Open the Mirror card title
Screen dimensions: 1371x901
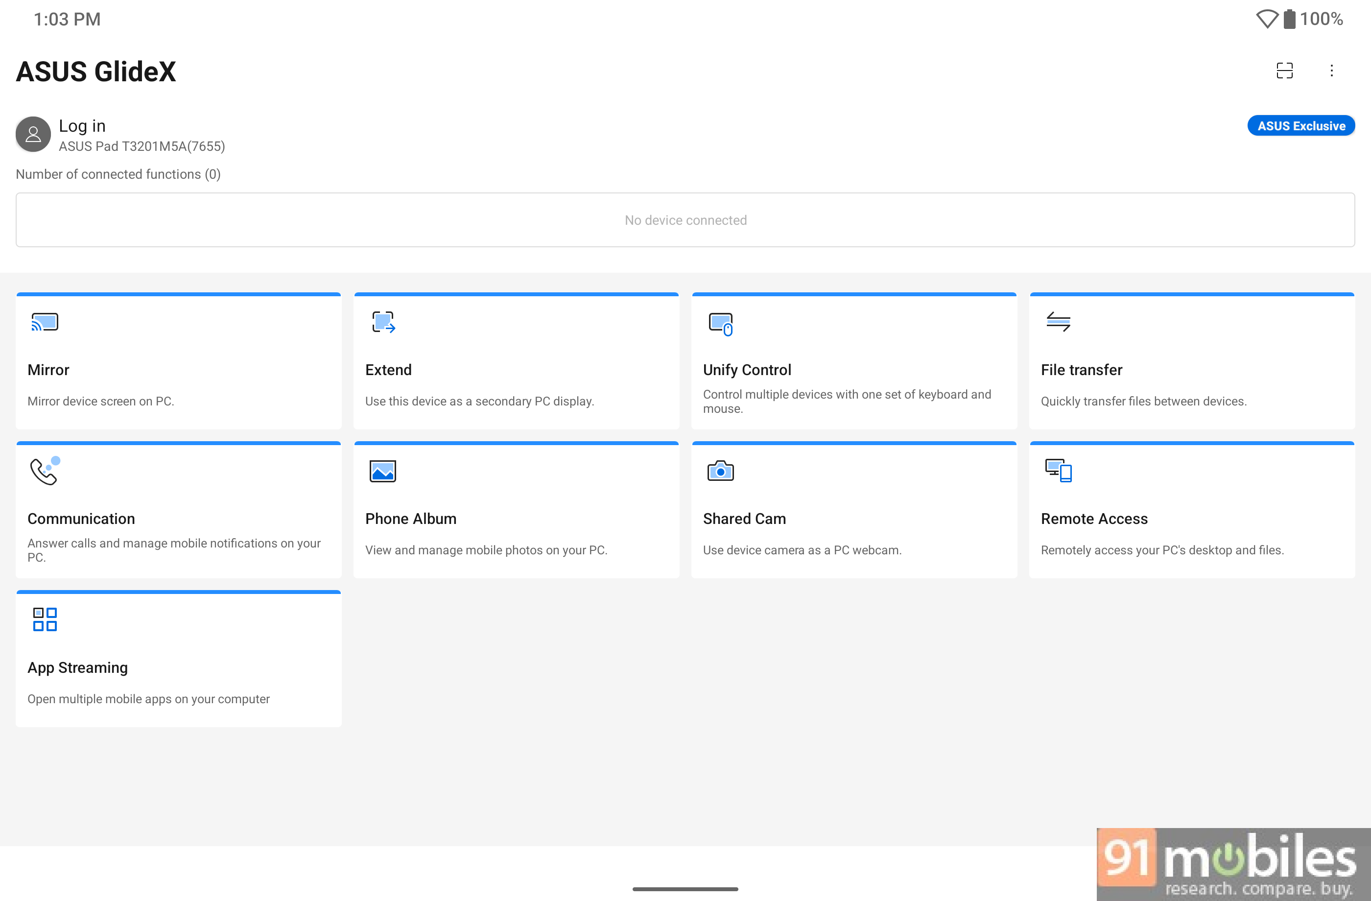click(48, 370)
